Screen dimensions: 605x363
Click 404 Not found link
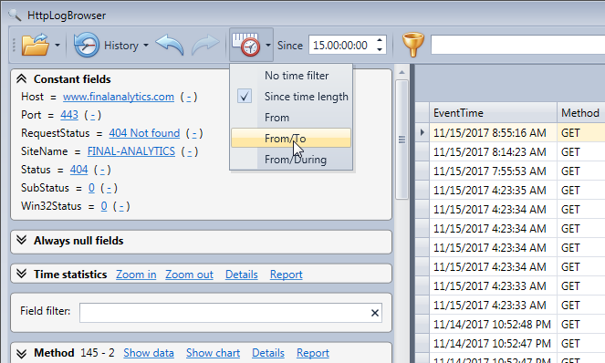click(x=144, y=133)
